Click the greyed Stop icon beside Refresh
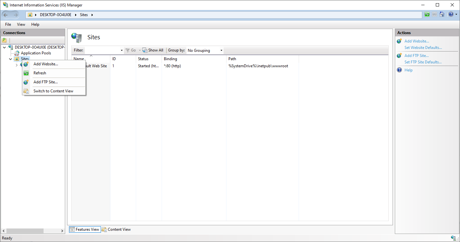The width and height of the screenshot is (460, 242). [x=435, y=14]
